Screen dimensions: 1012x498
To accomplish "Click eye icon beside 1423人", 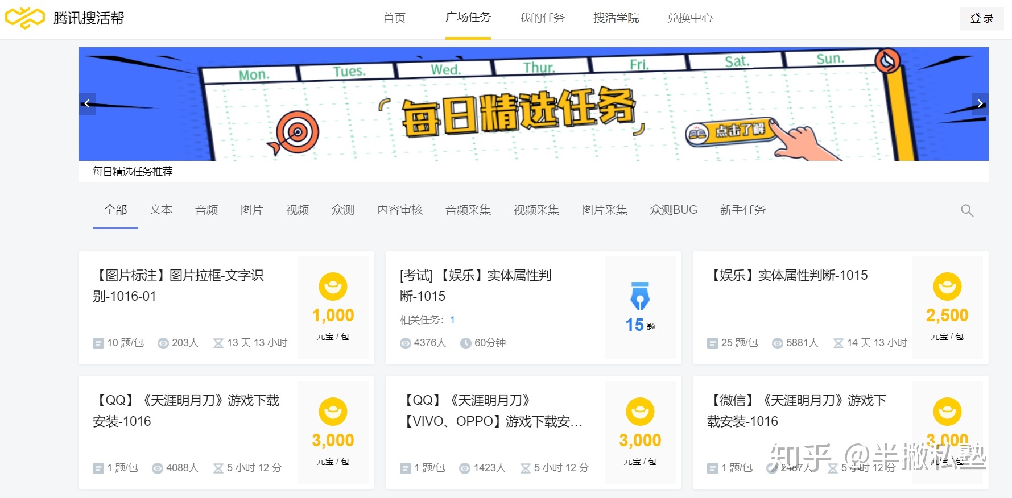I will (x=465, y=468).
